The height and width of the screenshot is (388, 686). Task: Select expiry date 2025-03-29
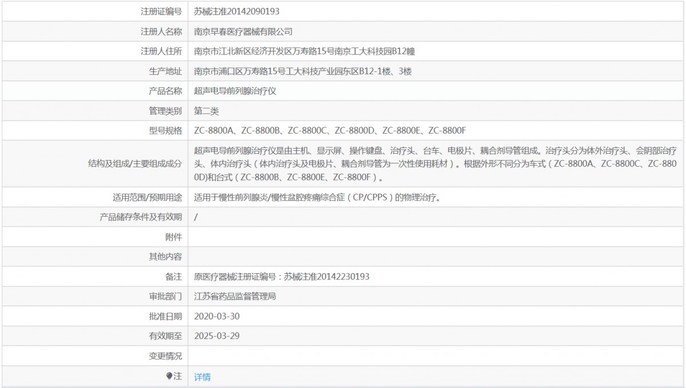pyautogui.click(x=217, y=336)
